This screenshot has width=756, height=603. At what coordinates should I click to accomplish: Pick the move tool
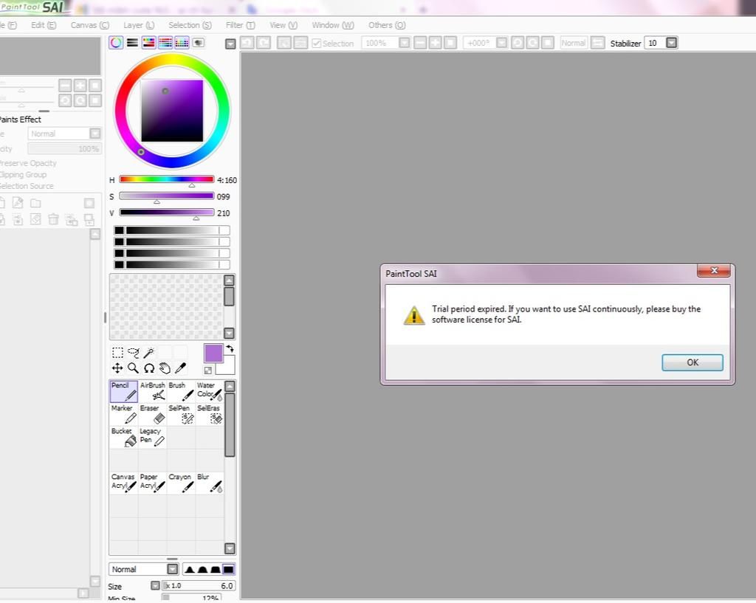tap(117, 369)
